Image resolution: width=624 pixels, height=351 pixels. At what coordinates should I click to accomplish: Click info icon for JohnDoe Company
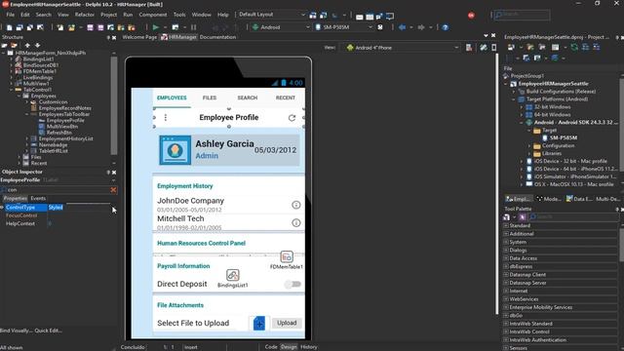pyautogui.click(x=296, y=205)
